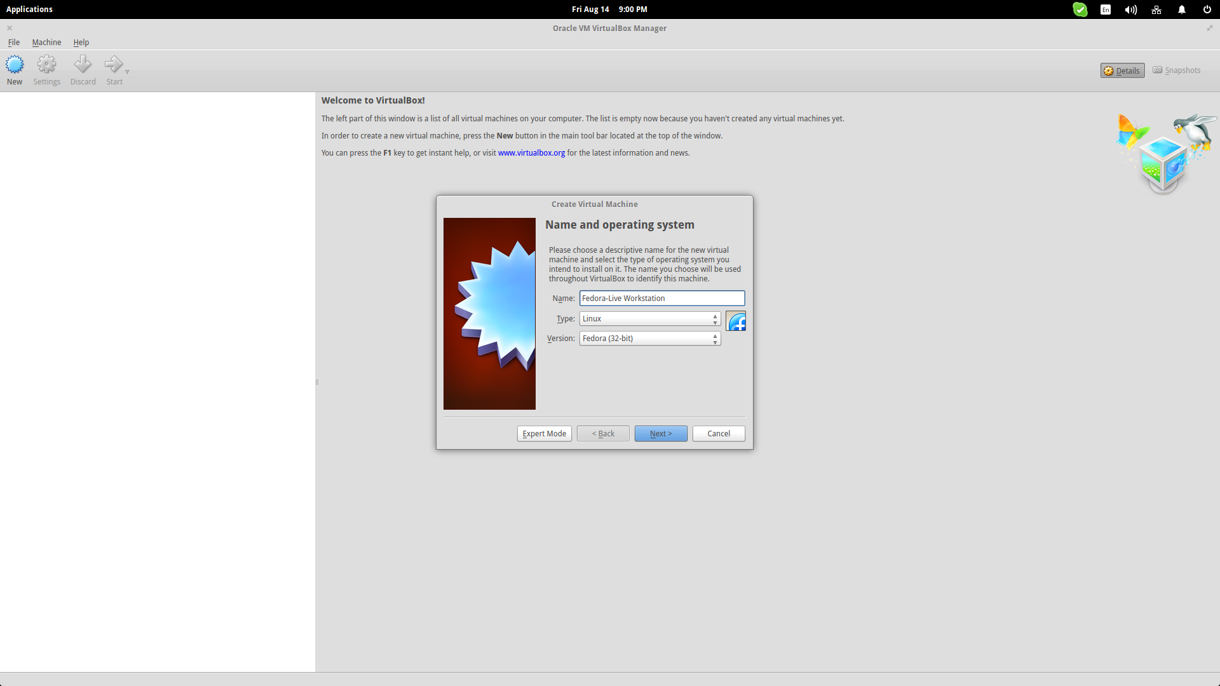Click the Discard toolbar icon
Image resolution: width=1220 pixels, height=686 pixels.
tap(83, 70)
